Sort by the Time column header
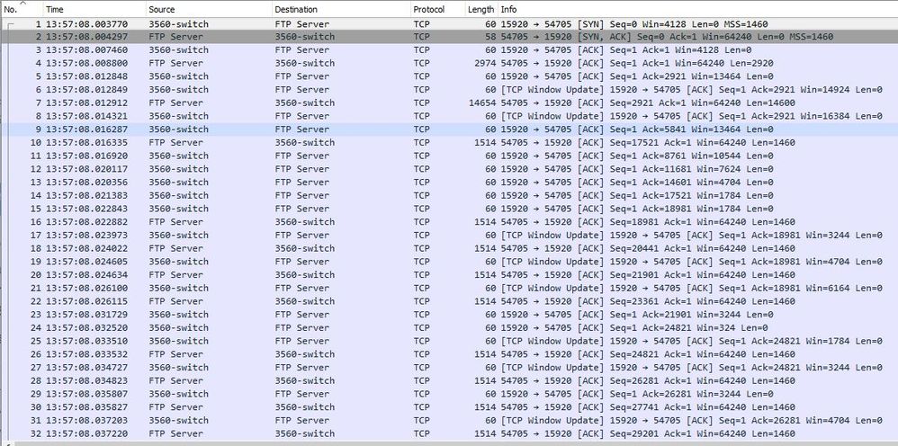The image size is (898, 446). tap(94, 9)
